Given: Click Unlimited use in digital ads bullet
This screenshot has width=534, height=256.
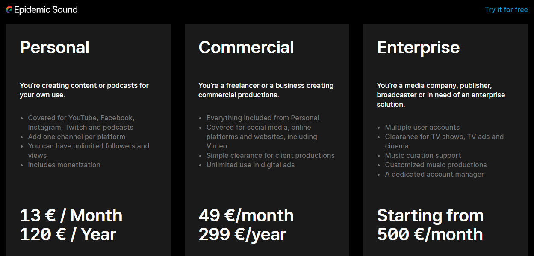Looking at the screenshot, I should coord(251,165).
